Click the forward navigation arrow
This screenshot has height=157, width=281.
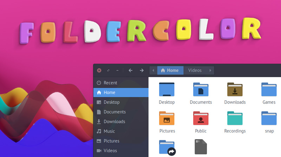(142, 70)
